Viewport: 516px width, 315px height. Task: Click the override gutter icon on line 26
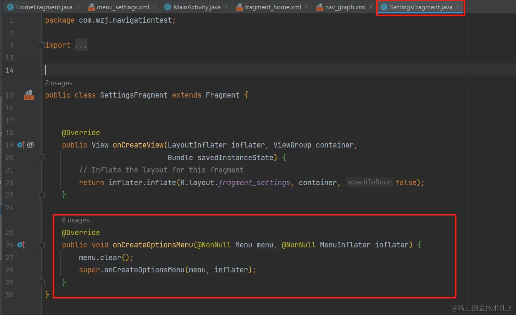coord(21,245)
